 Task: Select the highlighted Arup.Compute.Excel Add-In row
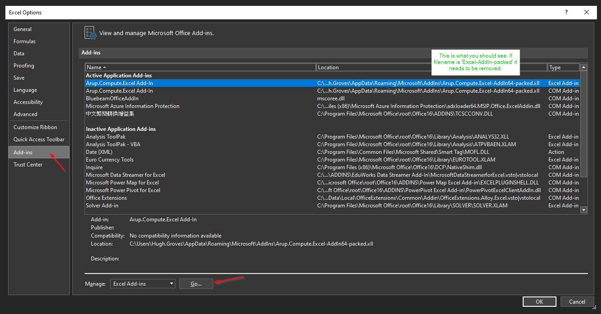[332, 83]
